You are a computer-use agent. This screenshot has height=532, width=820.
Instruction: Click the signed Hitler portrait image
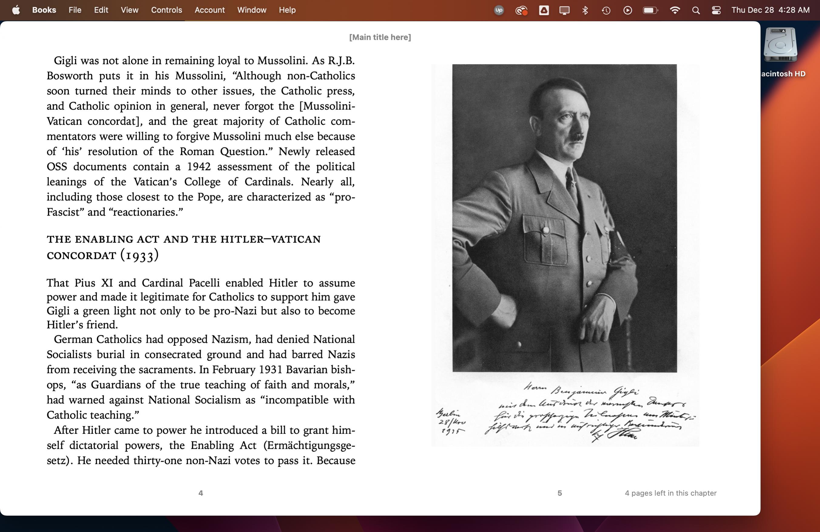pos(565,255)
